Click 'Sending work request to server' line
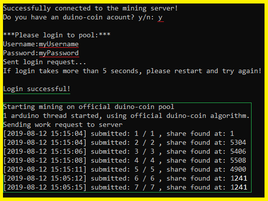Image resolution: width=268 pixels, height=201 pixels. coord(63,125)
